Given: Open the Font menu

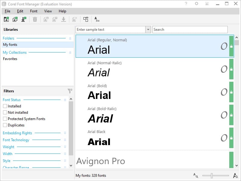Looking at the screenshot, I should tap(34, 11).
